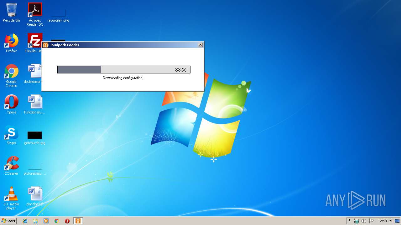This screenshot has width=401, height=225.
Task: Select placebe.rtf document icon
Action: coord(35,196)
